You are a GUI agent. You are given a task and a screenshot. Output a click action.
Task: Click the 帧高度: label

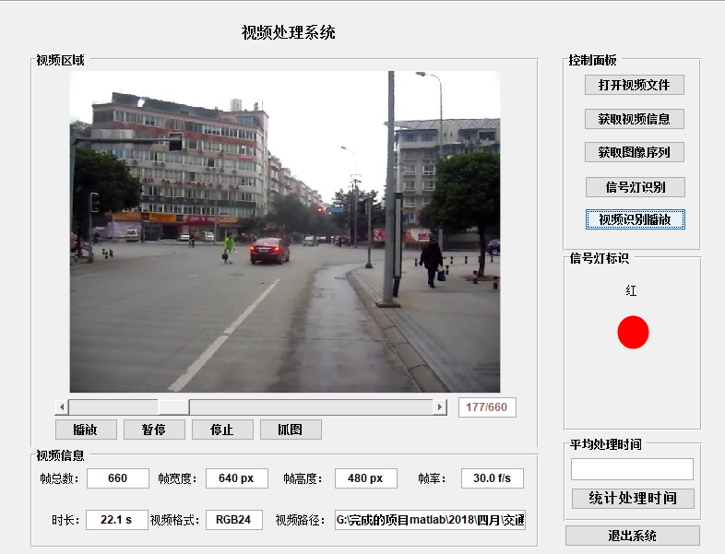(x=303, y=478)
